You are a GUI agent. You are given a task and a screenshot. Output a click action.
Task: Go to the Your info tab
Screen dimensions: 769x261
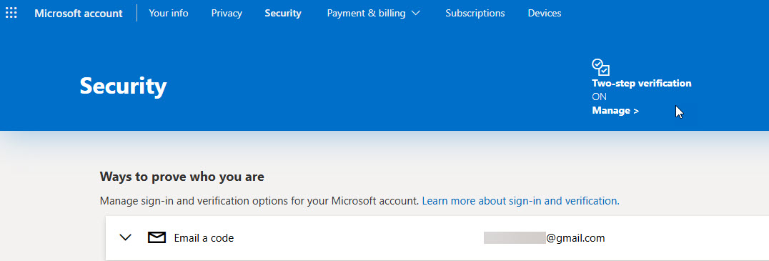(168, 14)
